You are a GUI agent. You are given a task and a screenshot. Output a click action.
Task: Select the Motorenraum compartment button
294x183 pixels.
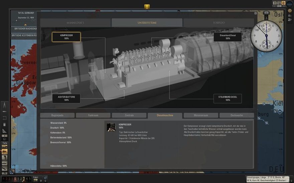[x=201, y=115]
